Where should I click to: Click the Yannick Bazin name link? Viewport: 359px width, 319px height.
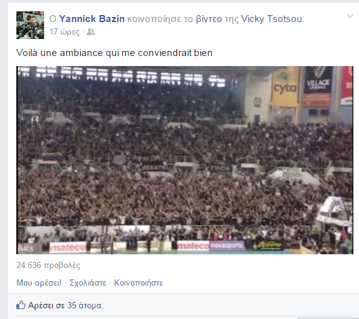pyautogui.click(x=92, y=19)
